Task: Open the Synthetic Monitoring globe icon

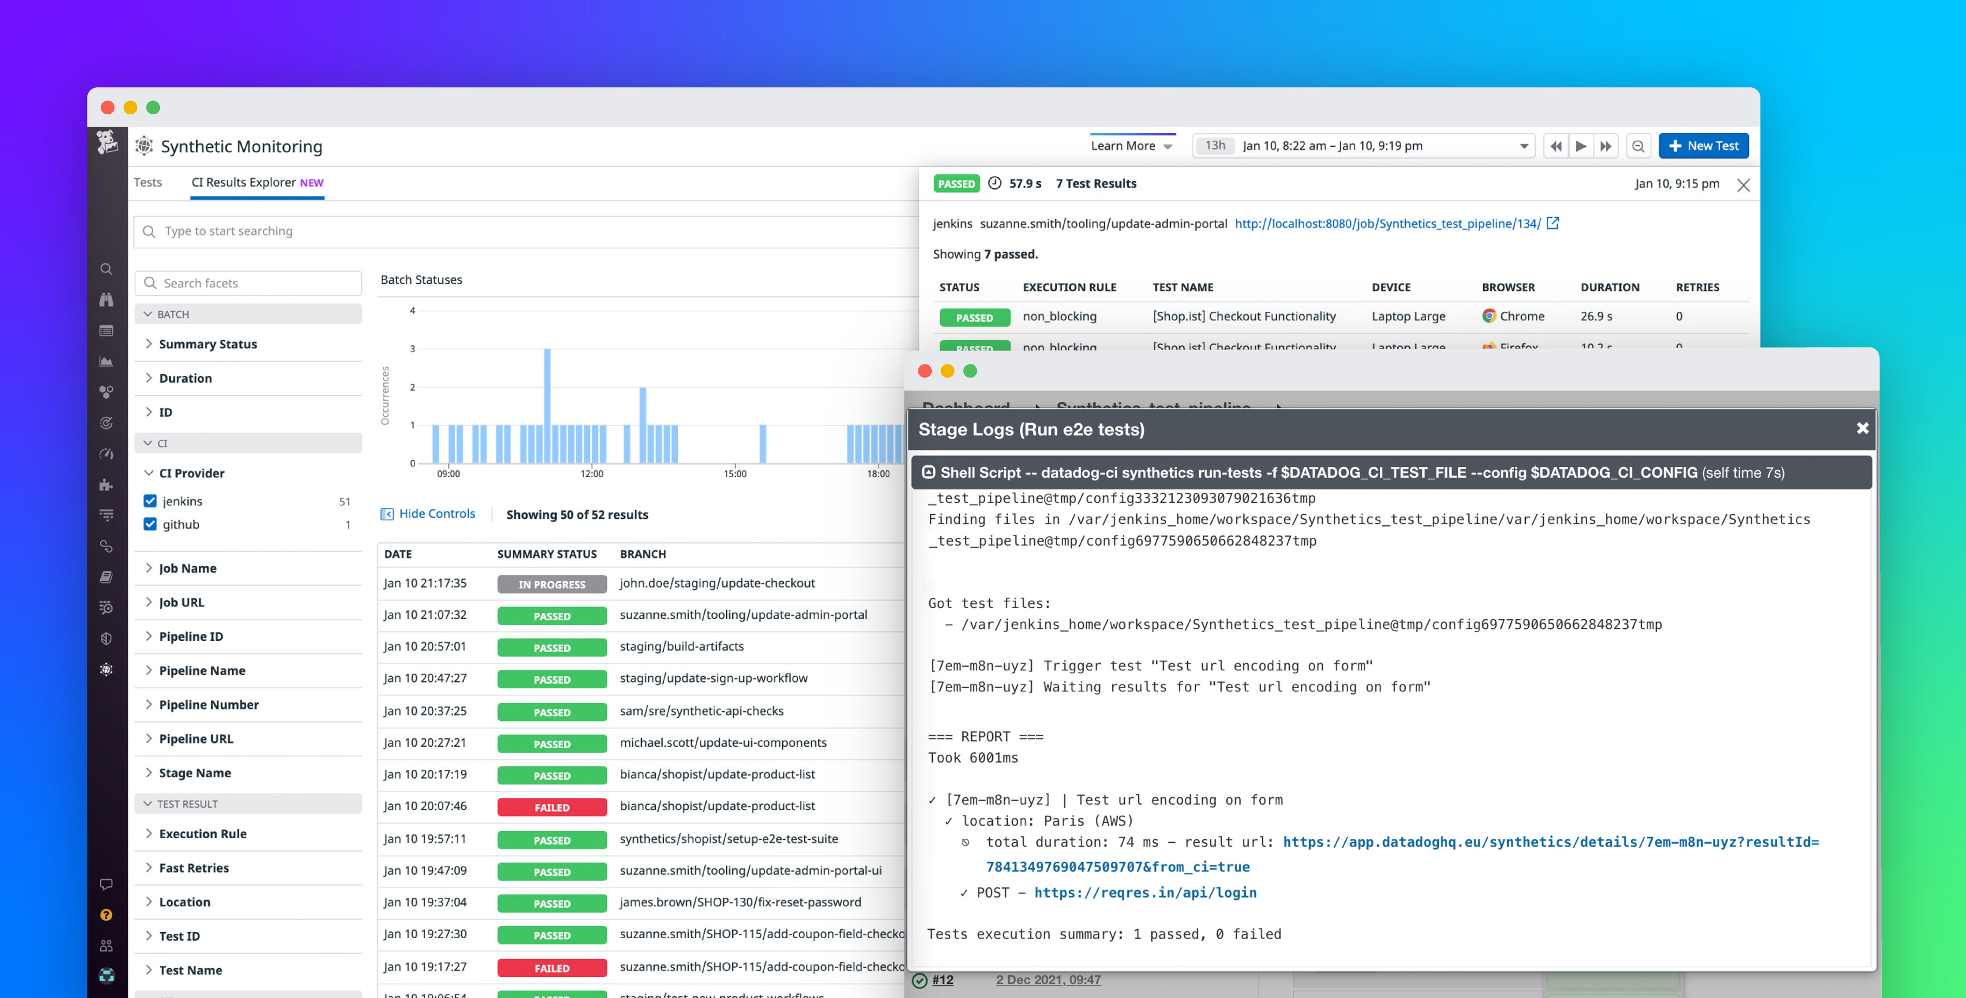Action: tap(107, 670)
